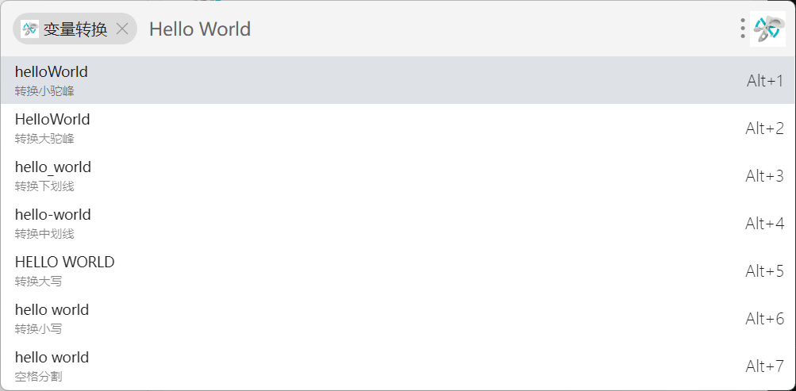
Task: Click the Alt+5 shortcut label
Action: (764, 270)
